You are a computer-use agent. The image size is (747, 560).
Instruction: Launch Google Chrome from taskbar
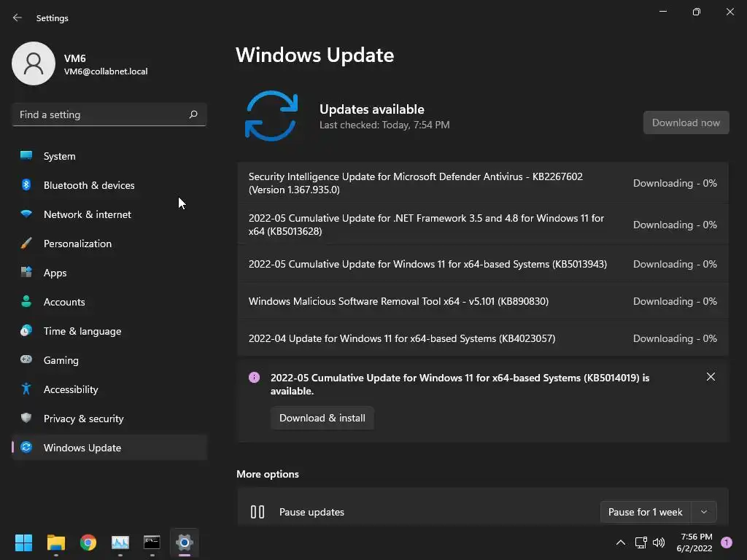pos(88,542)
